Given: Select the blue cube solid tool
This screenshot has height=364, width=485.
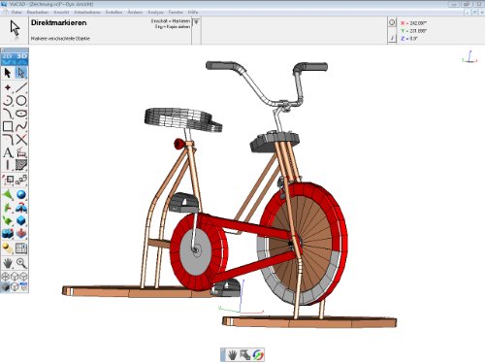Looking at the screenshot, I should click(21, 221).
